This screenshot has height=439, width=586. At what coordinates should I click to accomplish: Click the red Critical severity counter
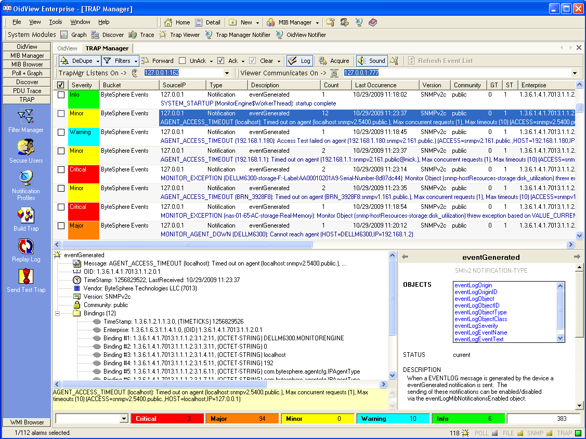click(167, 419)
